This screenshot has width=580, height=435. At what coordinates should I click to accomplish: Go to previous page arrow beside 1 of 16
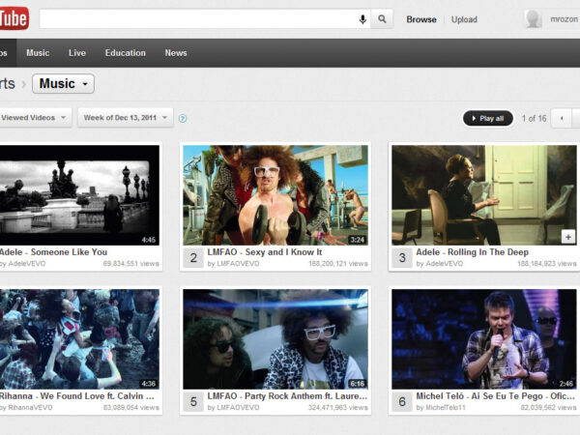560,118
